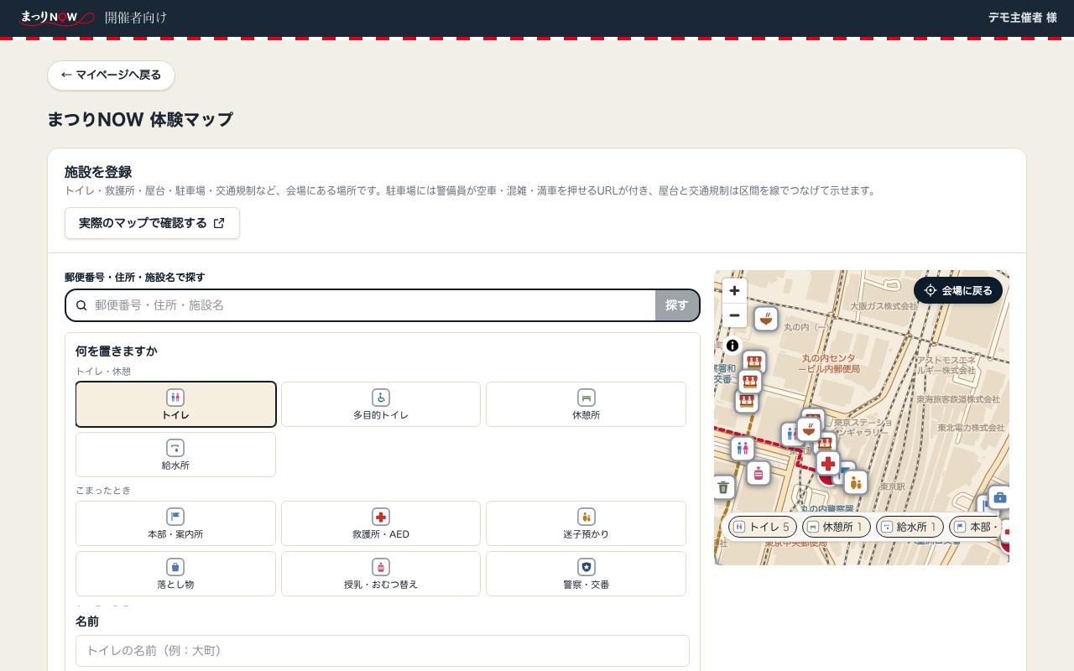Image resolution: width=1074 pixels, height=671 pixels.
Task: Filter map by トイレ 5 chip
Action: (x=762, y=527)
